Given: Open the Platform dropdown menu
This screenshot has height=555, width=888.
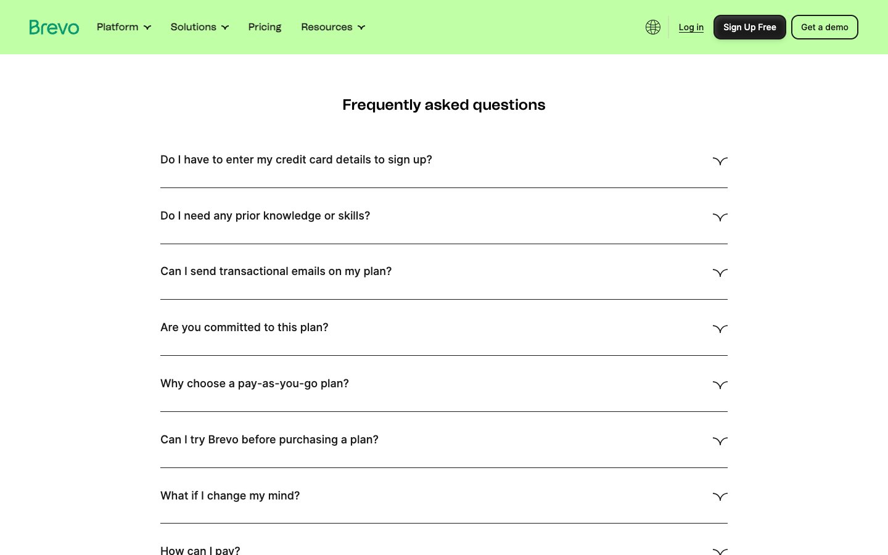Looking at the screenshot, I should 123,27.
